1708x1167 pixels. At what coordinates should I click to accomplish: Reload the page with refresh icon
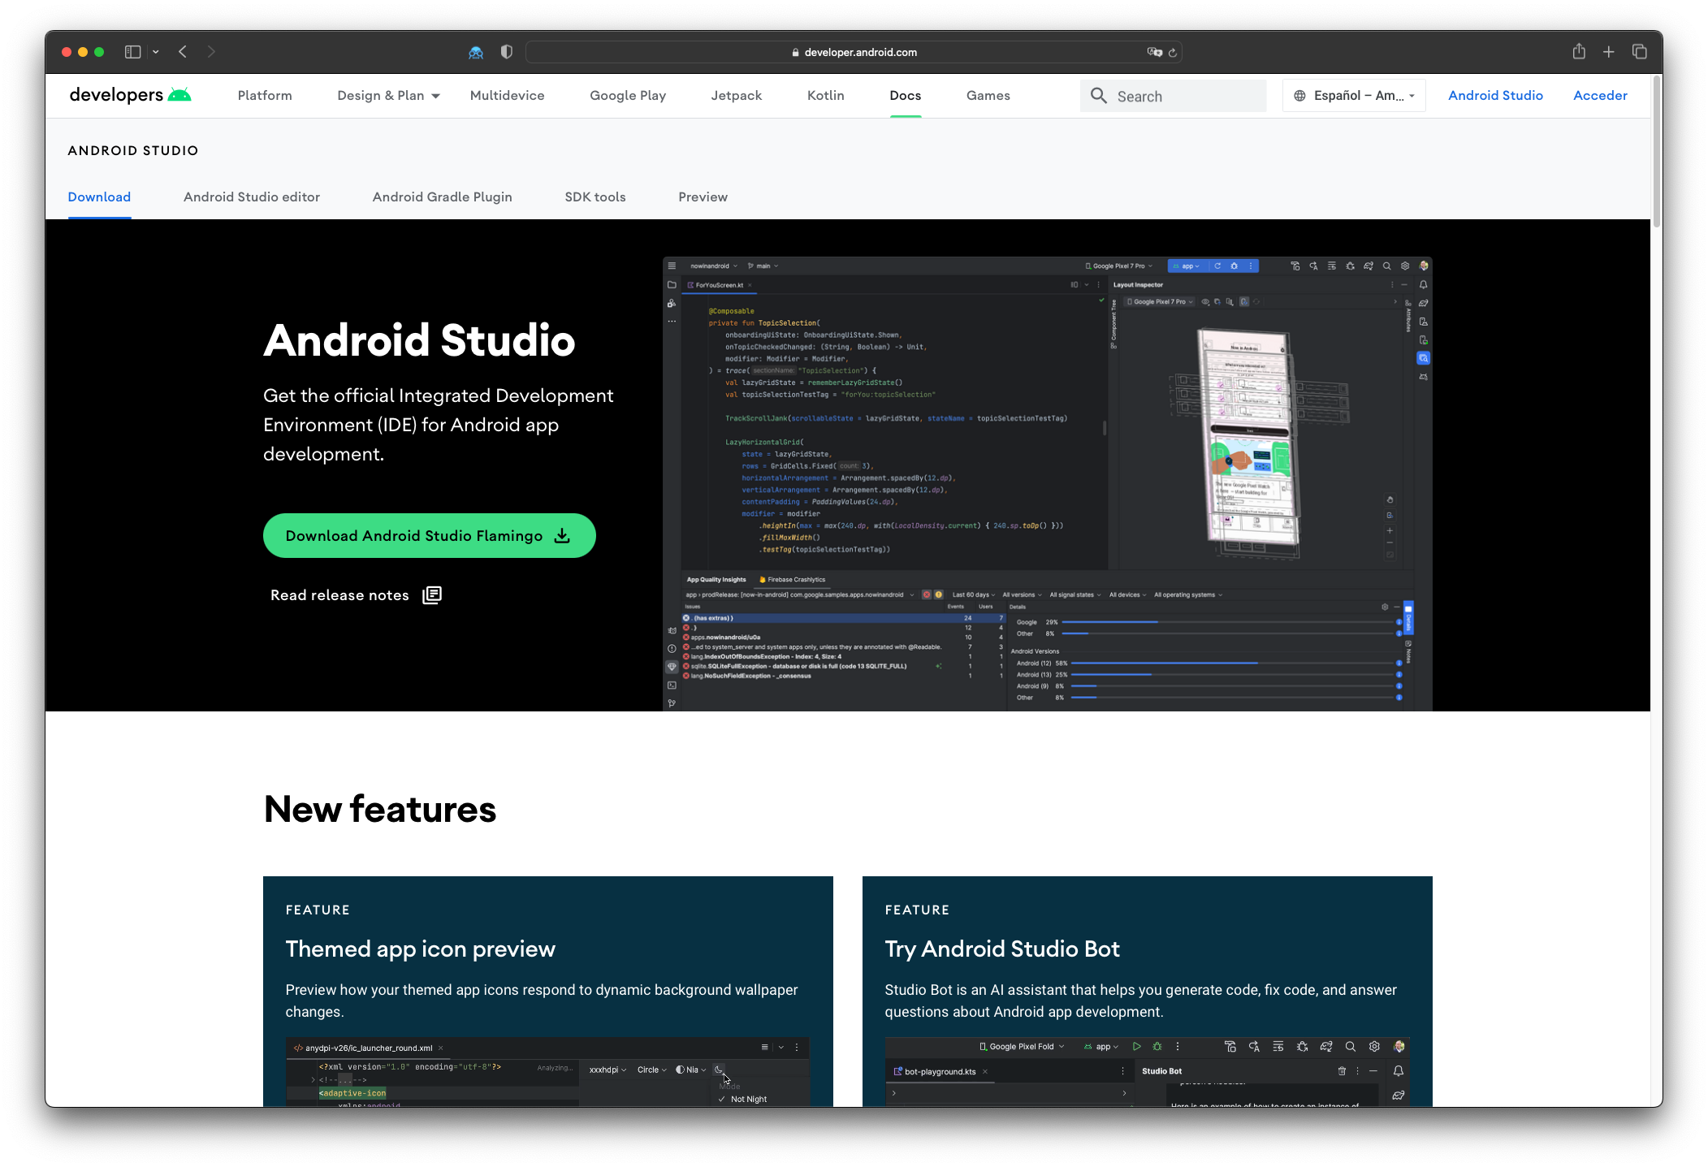click(x=1173, y=52)
